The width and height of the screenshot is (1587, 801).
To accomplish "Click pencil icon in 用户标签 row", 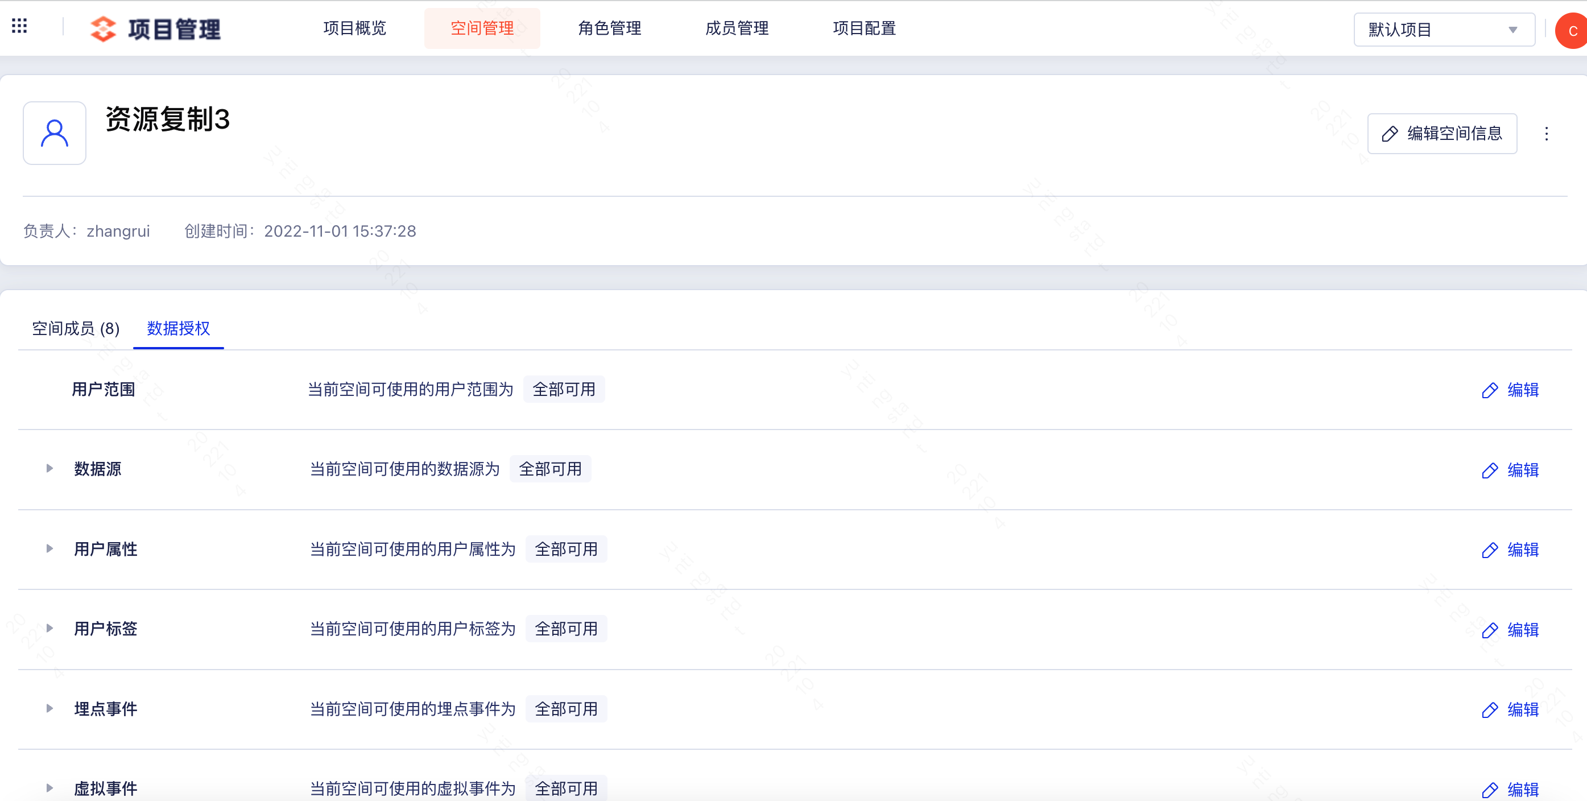I will point(1489,630).
